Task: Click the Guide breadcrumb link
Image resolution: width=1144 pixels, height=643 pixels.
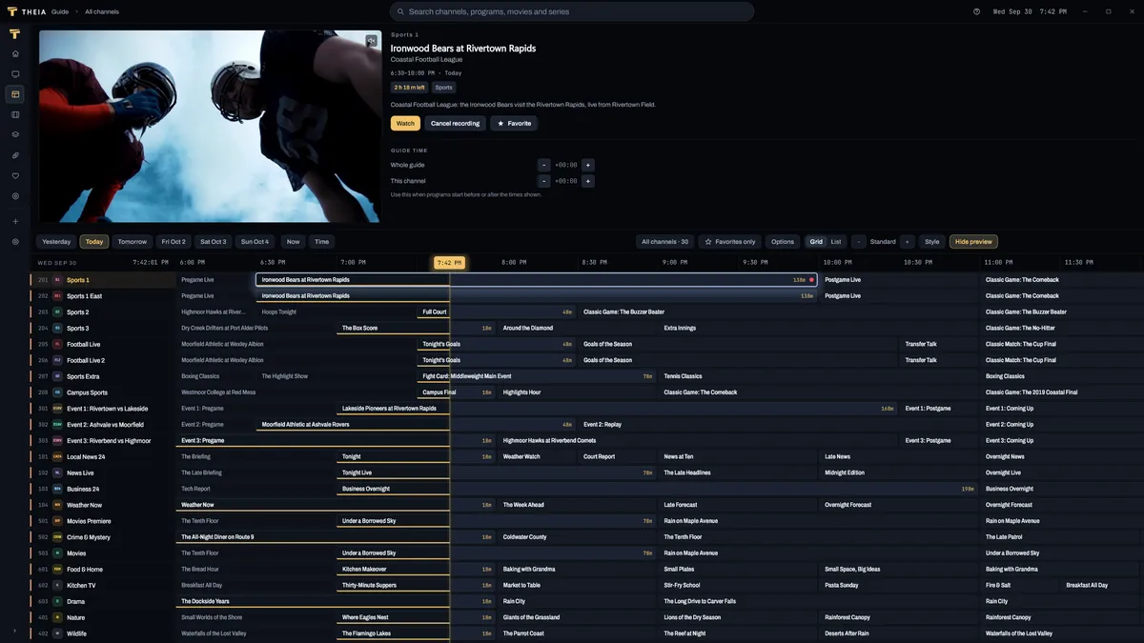Action: (59, 11)
